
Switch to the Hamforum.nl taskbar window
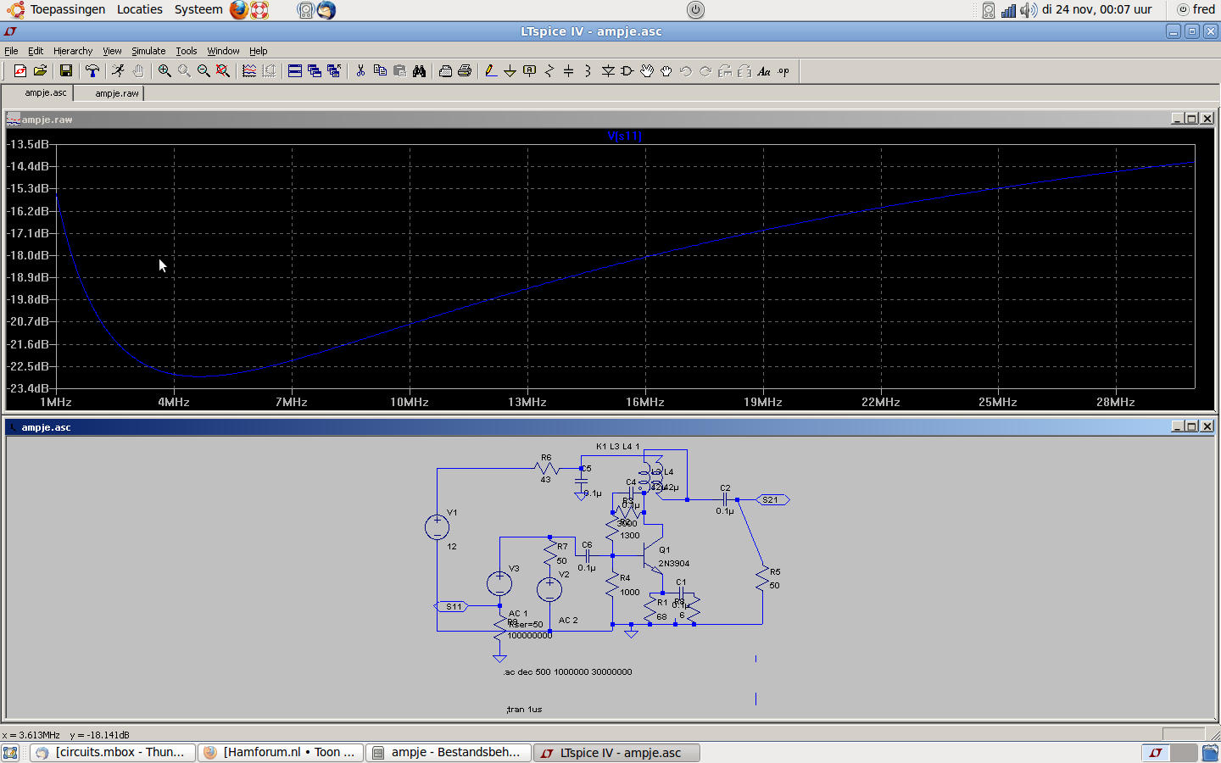click(282, 753)
